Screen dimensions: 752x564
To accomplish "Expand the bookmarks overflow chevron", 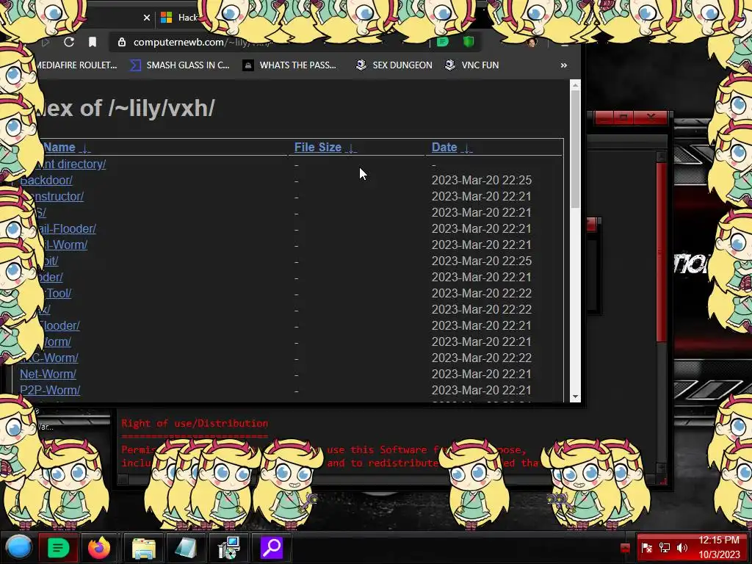I will click(x=563, y=65).
